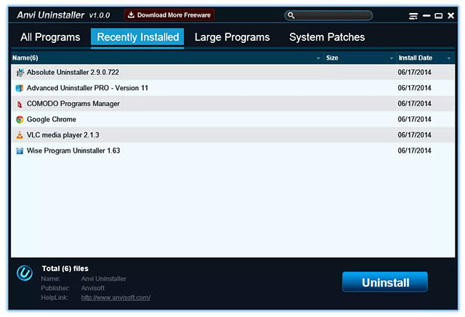
Task: Click inside the search input field
Action: (x=328, y=15)
